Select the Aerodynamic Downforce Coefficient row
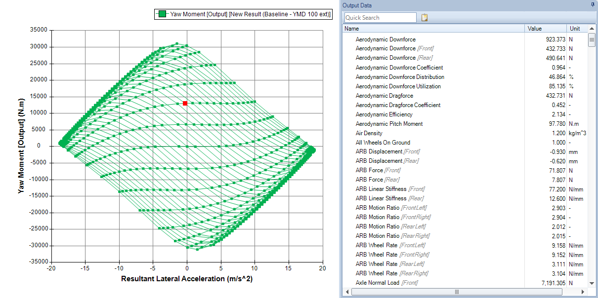 tap(465, 68)
